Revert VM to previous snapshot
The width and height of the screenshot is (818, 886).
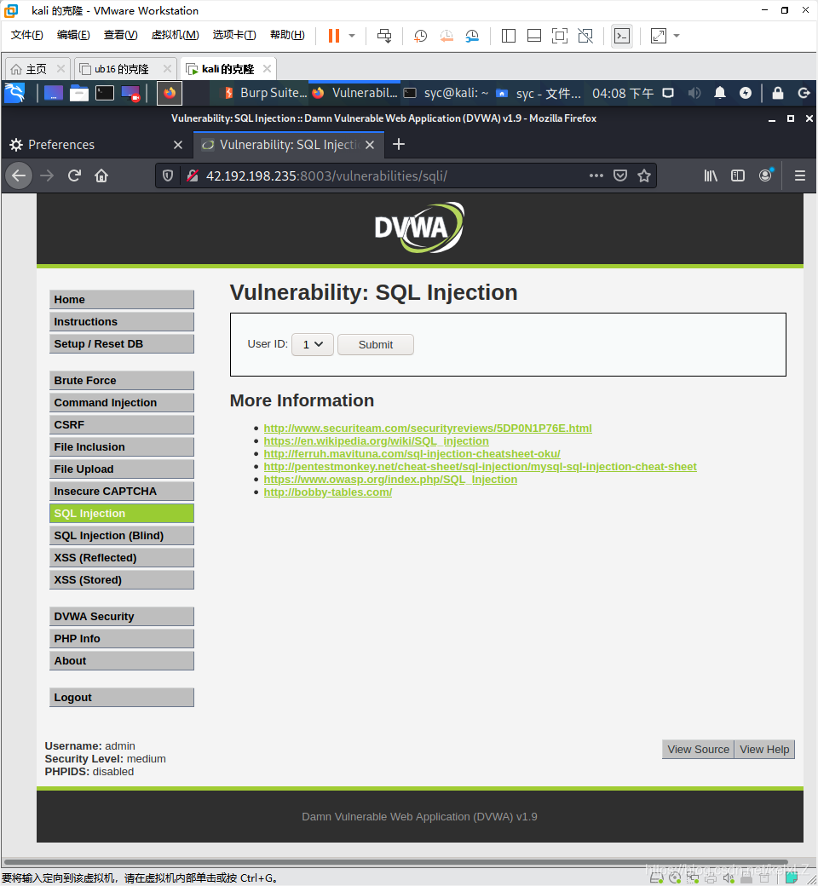(446, 36)
